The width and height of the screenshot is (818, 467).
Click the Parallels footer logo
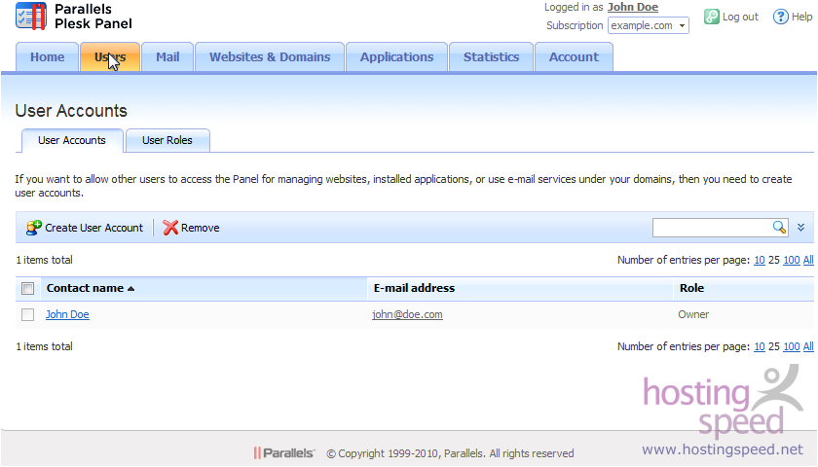284,453
